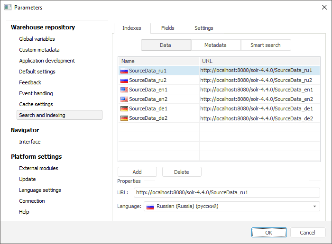Screen dimensions: 332x244
Task: Click the German flag icon beside SourceData_de2
Action: [x=124, y=118]
